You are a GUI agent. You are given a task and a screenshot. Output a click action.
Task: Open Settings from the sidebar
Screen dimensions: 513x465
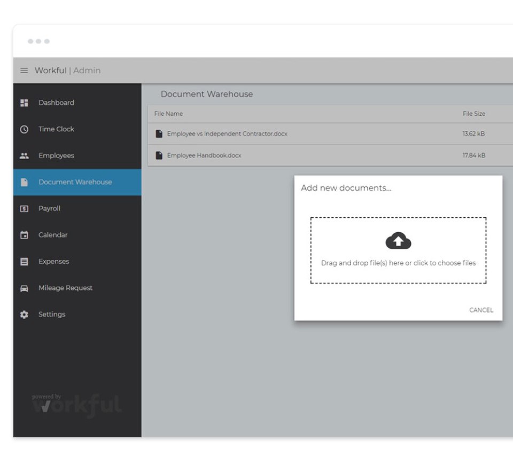coord(52,314)
